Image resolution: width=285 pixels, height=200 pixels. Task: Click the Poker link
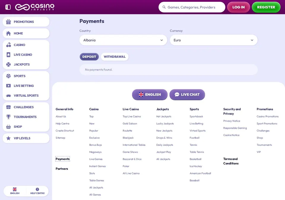pos(126,166)
